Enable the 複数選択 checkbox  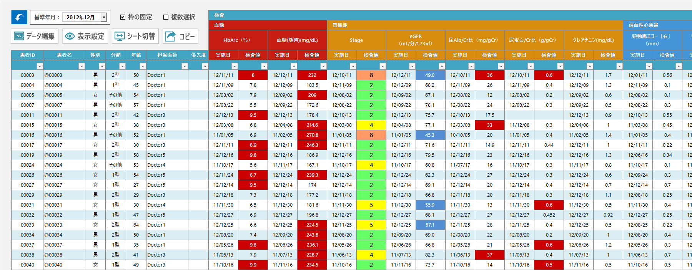coord(166,17)
